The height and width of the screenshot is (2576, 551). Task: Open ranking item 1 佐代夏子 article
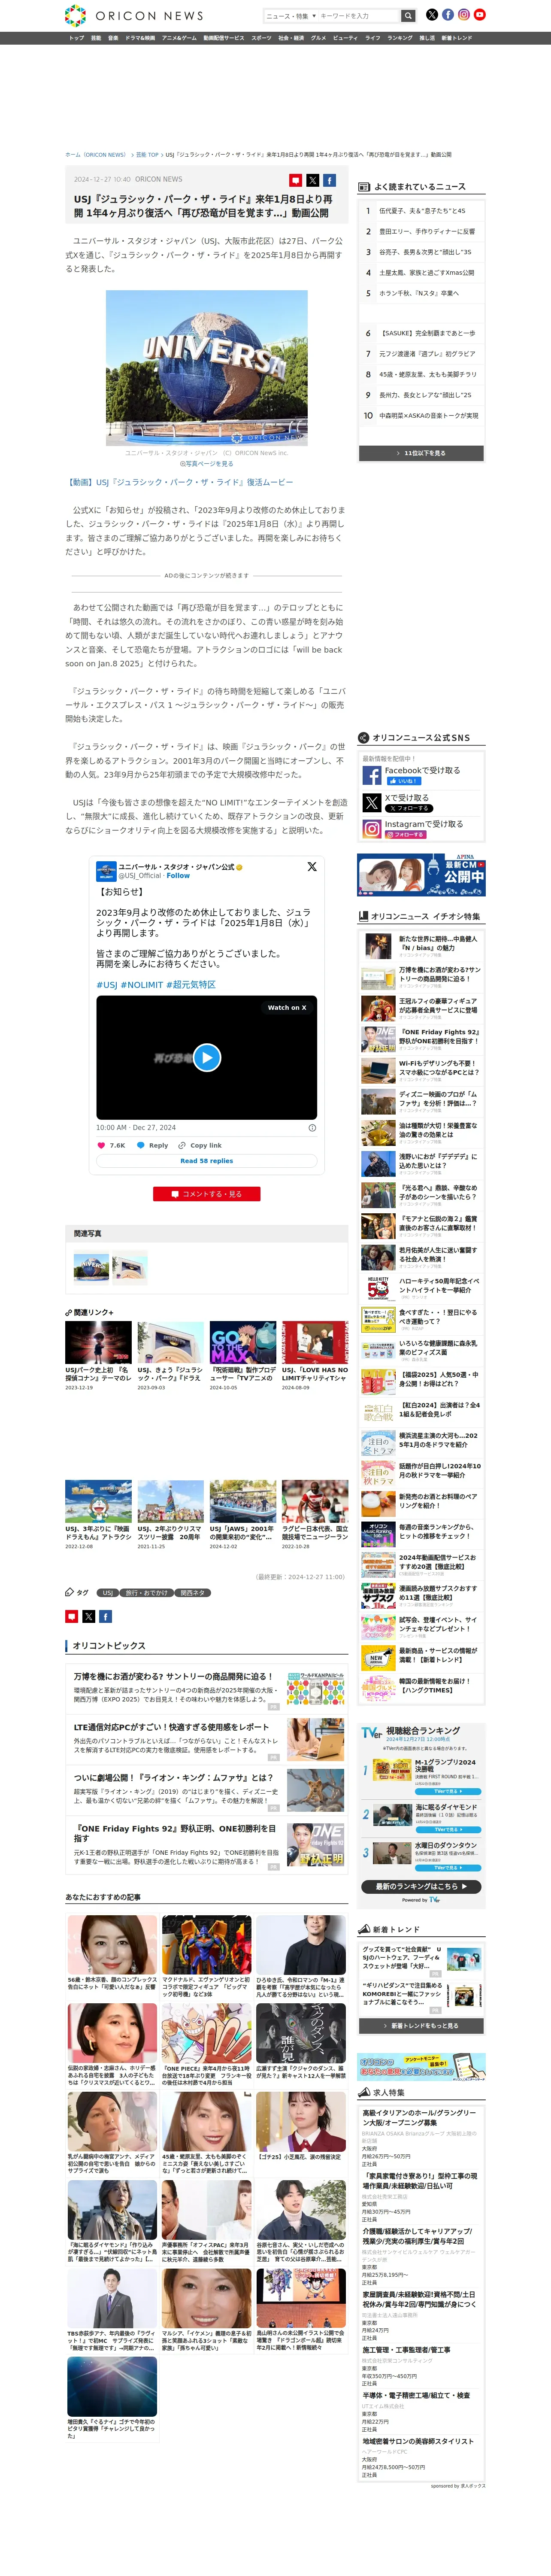coord(421,211)
